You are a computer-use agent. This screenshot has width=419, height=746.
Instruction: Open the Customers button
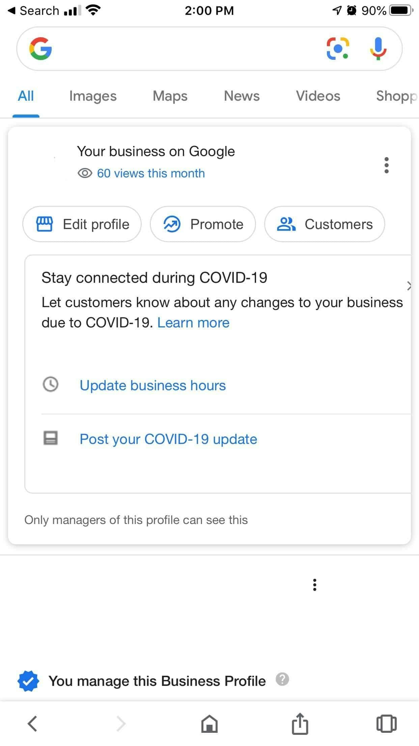point(325,224)
